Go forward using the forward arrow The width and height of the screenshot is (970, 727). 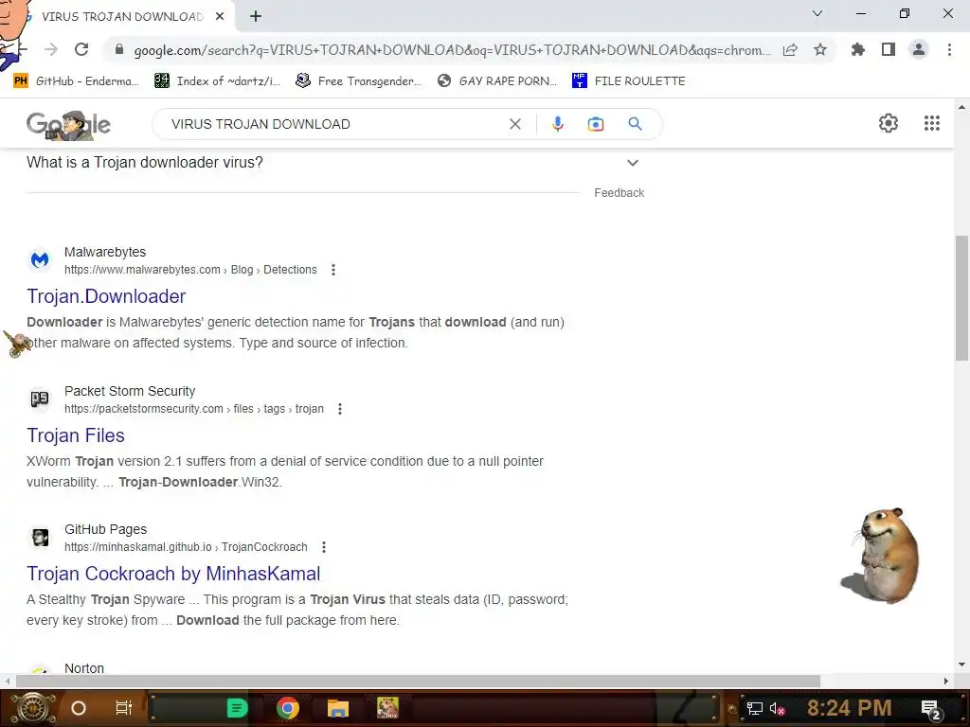(51, 49)
